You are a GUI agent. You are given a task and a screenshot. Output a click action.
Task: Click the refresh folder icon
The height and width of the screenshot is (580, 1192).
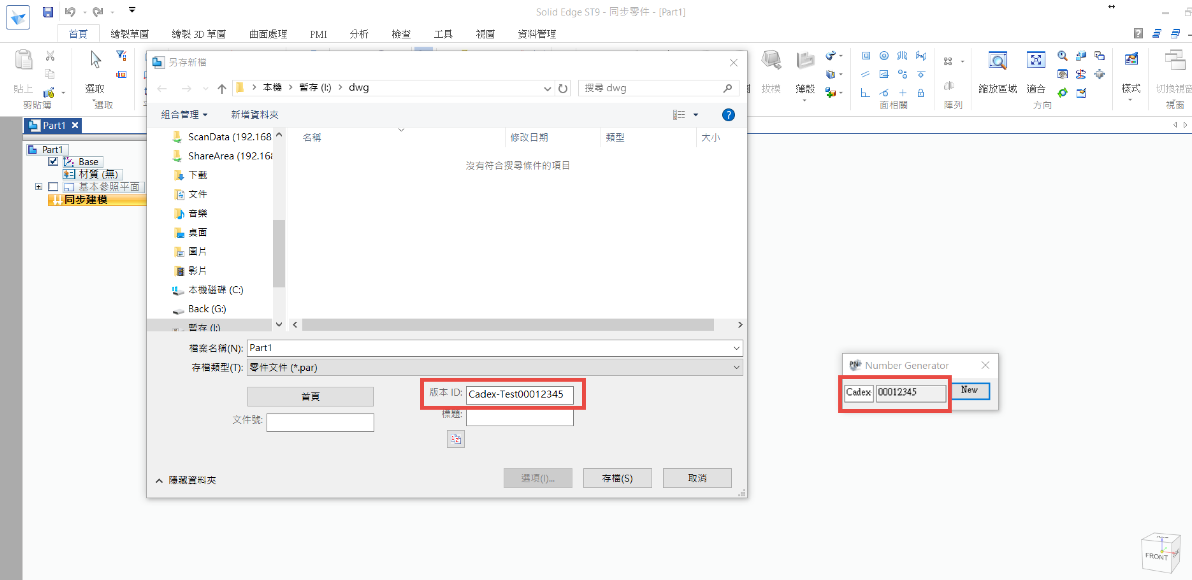[562, 88]
